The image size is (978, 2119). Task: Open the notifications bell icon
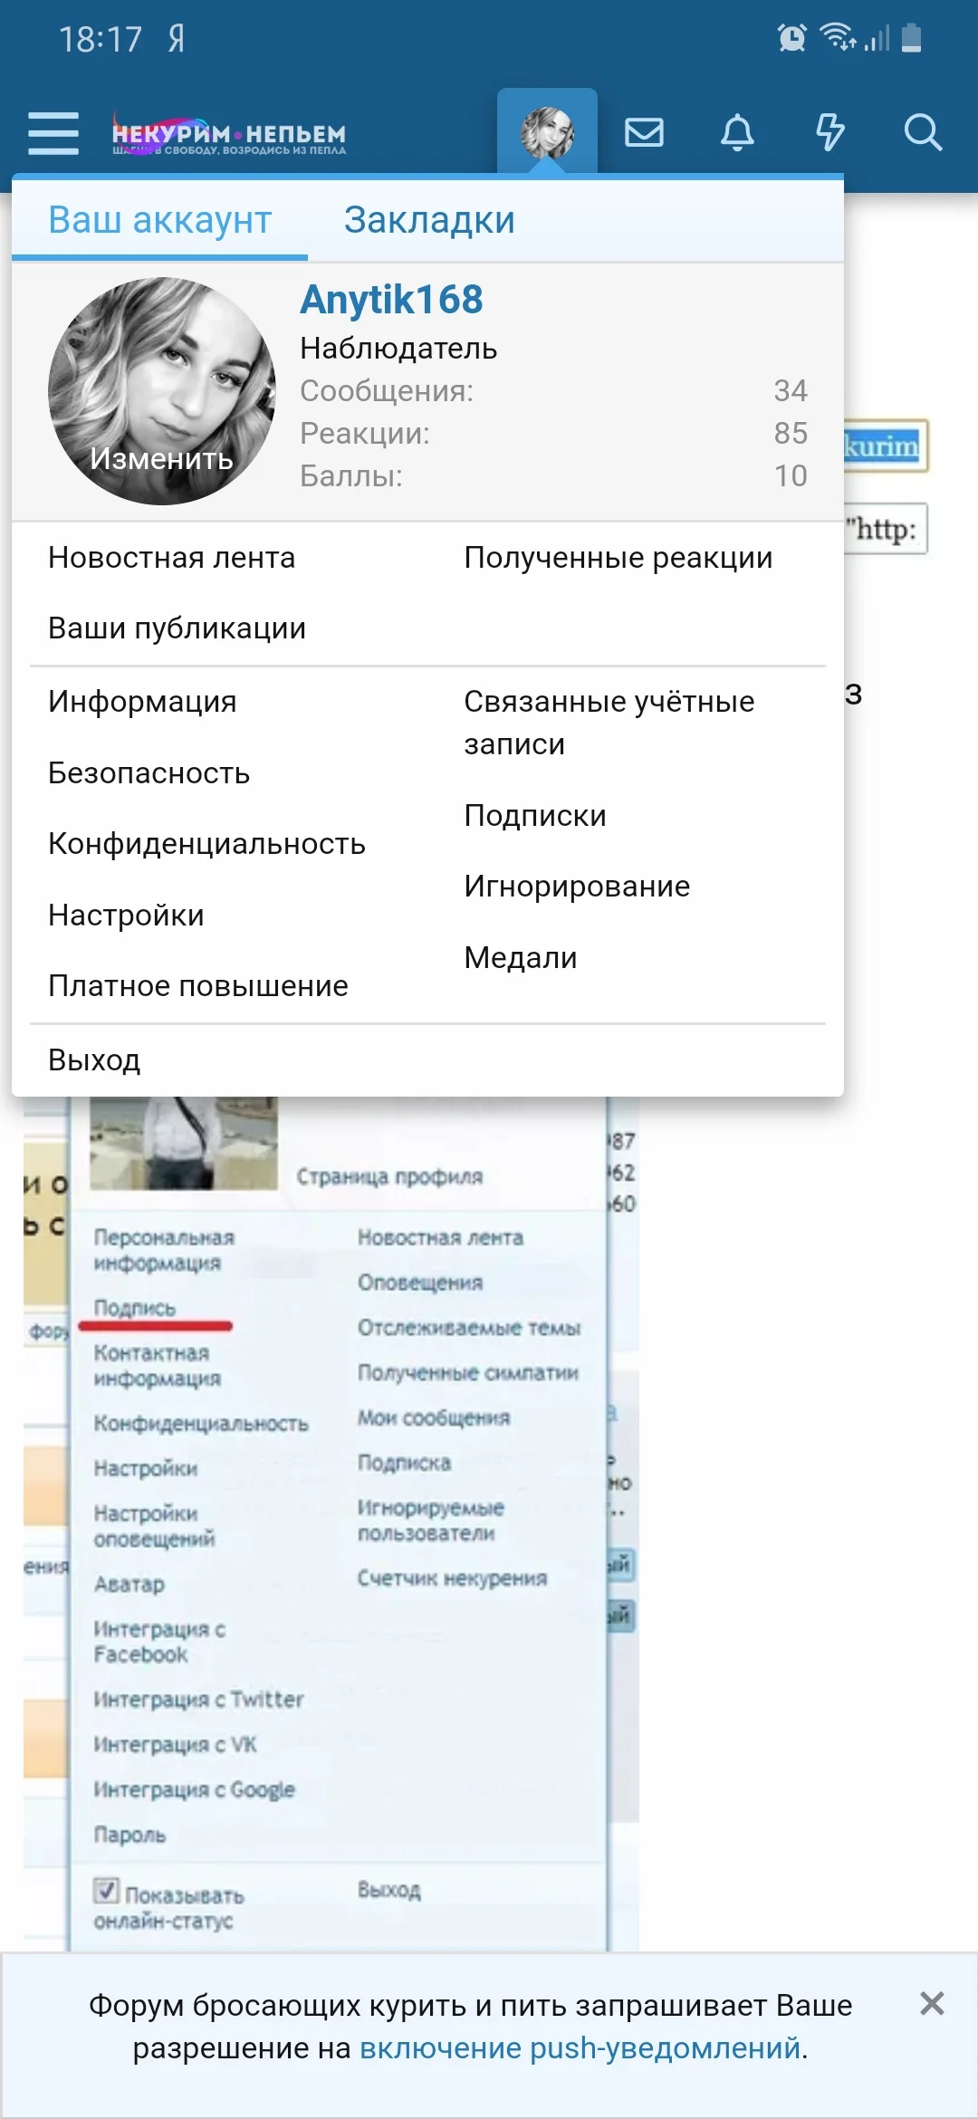click(x=737, y=133)
